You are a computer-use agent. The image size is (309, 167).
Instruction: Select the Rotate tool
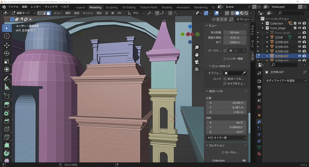[x=7, y=53]
